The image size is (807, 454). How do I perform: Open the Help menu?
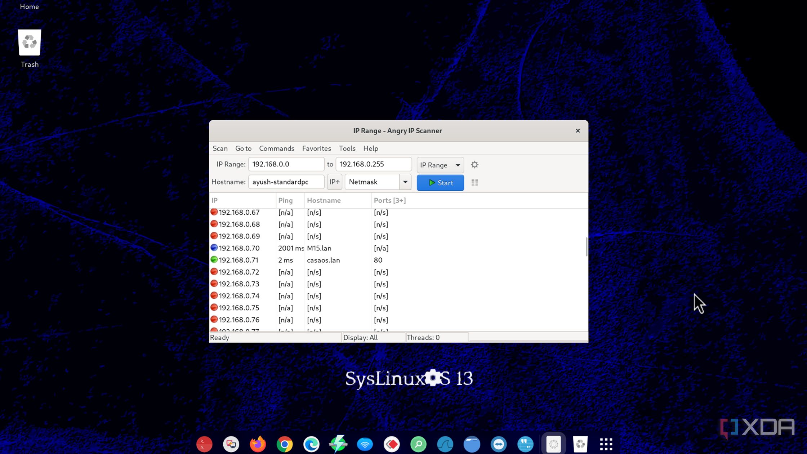[x=370, y=148]
